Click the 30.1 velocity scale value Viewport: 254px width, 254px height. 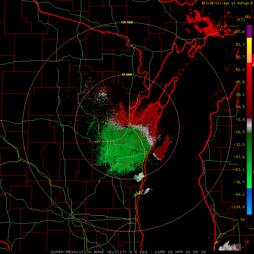click(240, 95)
